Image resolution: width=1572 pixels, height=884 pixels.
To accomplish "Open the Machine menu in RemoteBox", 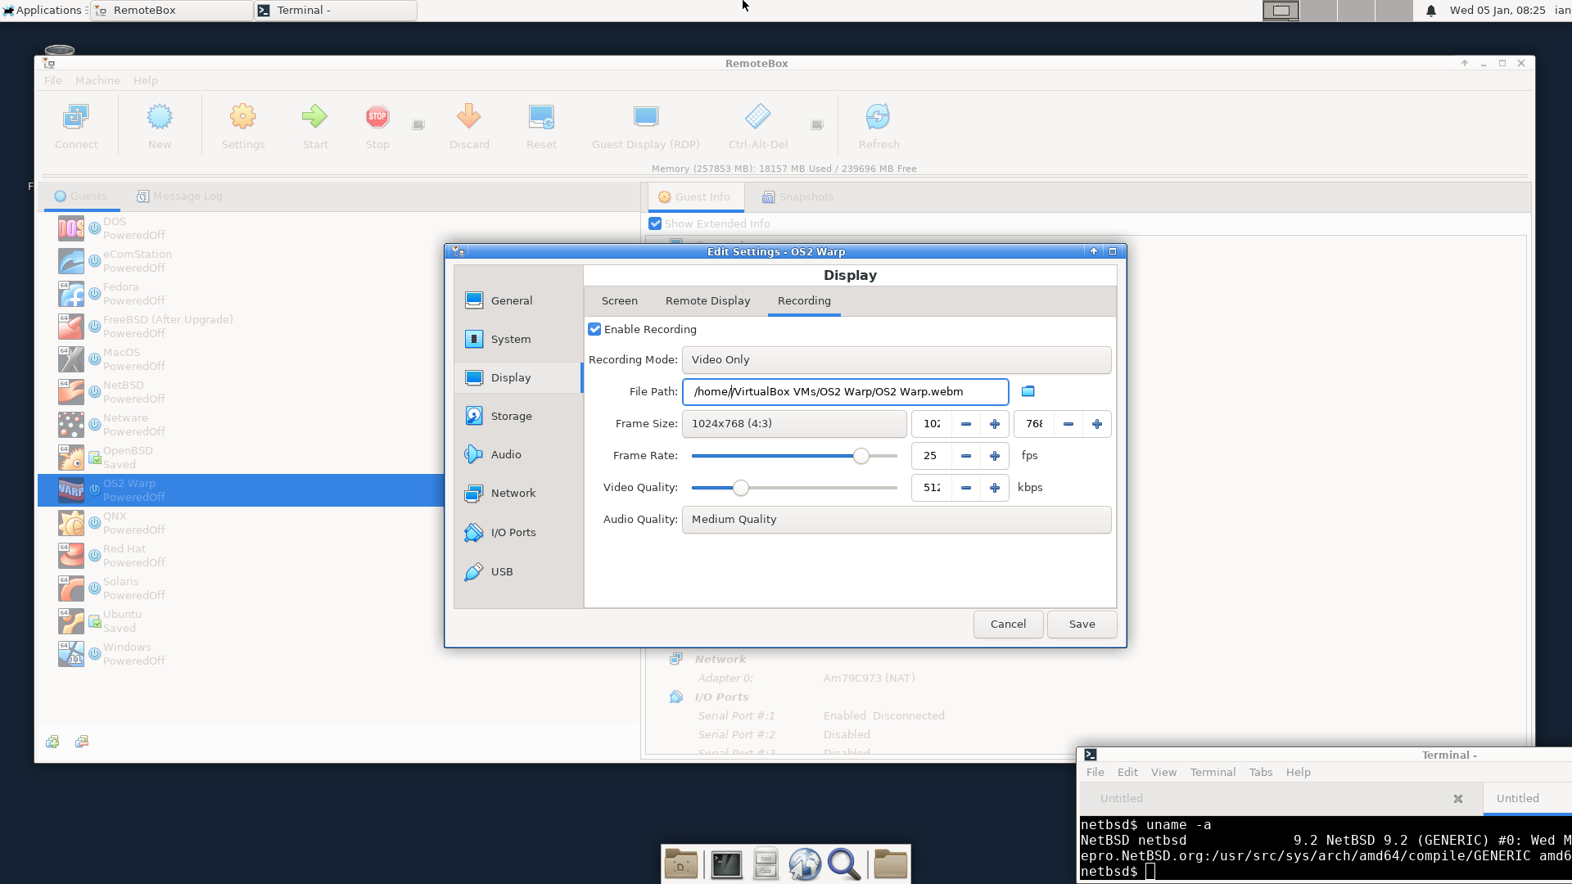I will (x=97, y=80).
